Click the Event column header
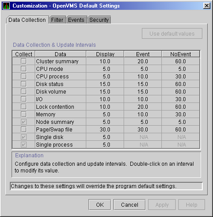This screenshot has width=213, height=217. [x=143, y=54]
